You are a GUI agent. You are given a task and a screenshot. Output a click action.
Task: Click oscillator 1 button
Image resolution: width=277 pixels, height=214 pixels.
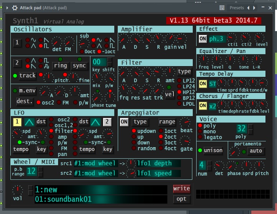click(17, 43)
